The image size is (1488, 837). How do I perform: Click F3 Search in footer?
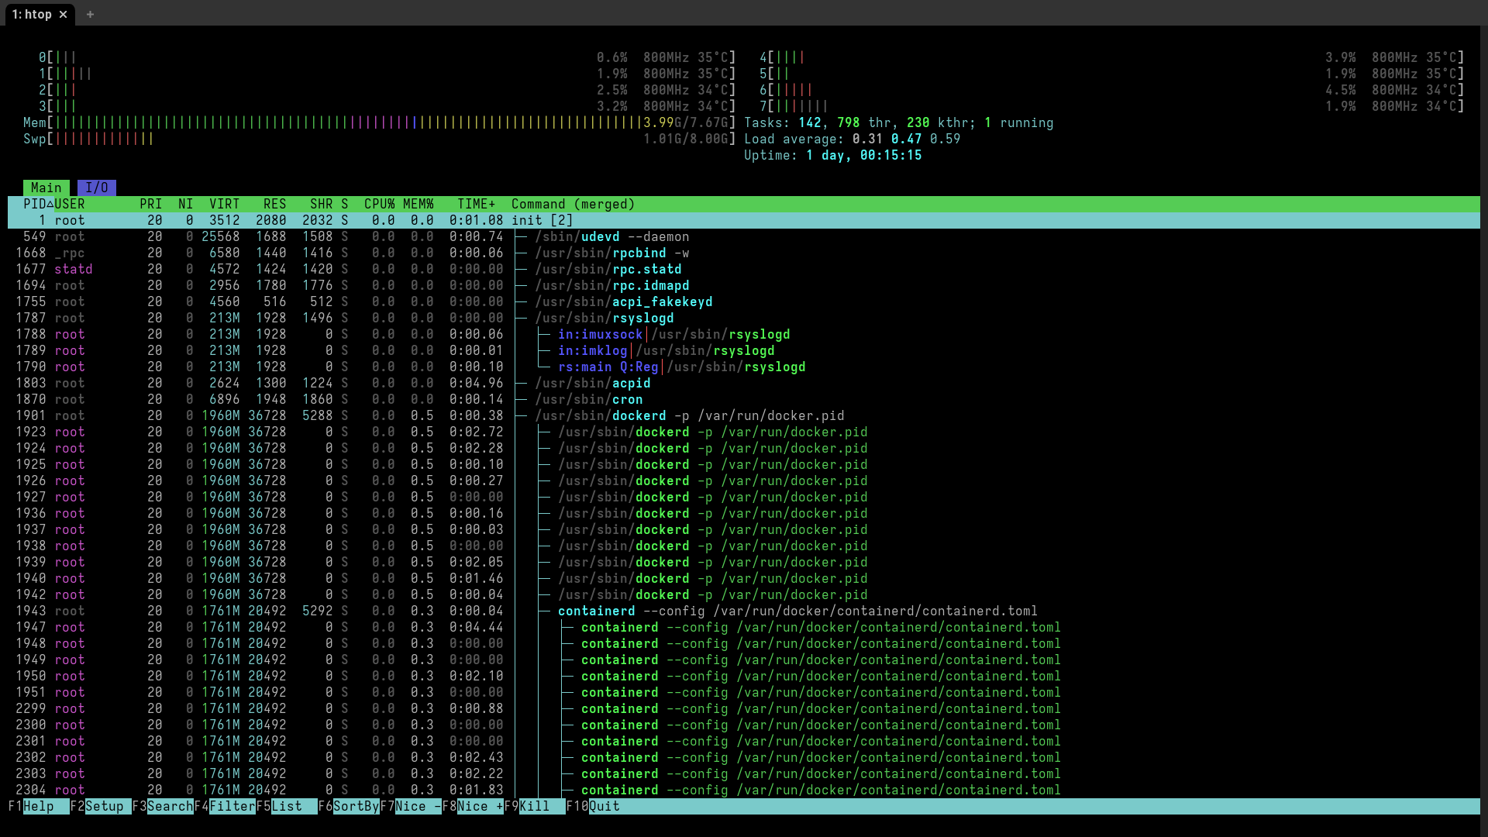[169, 806]
